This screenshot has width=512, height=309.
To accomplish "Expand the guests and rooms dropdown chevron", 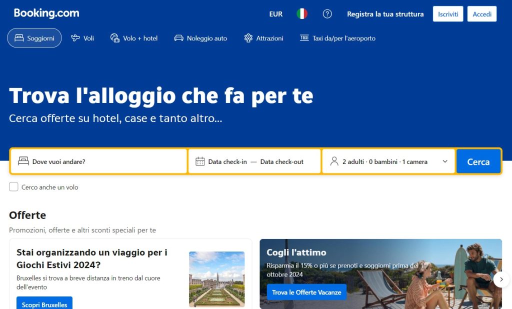I will pyautogui.click(x=444, y=161).
